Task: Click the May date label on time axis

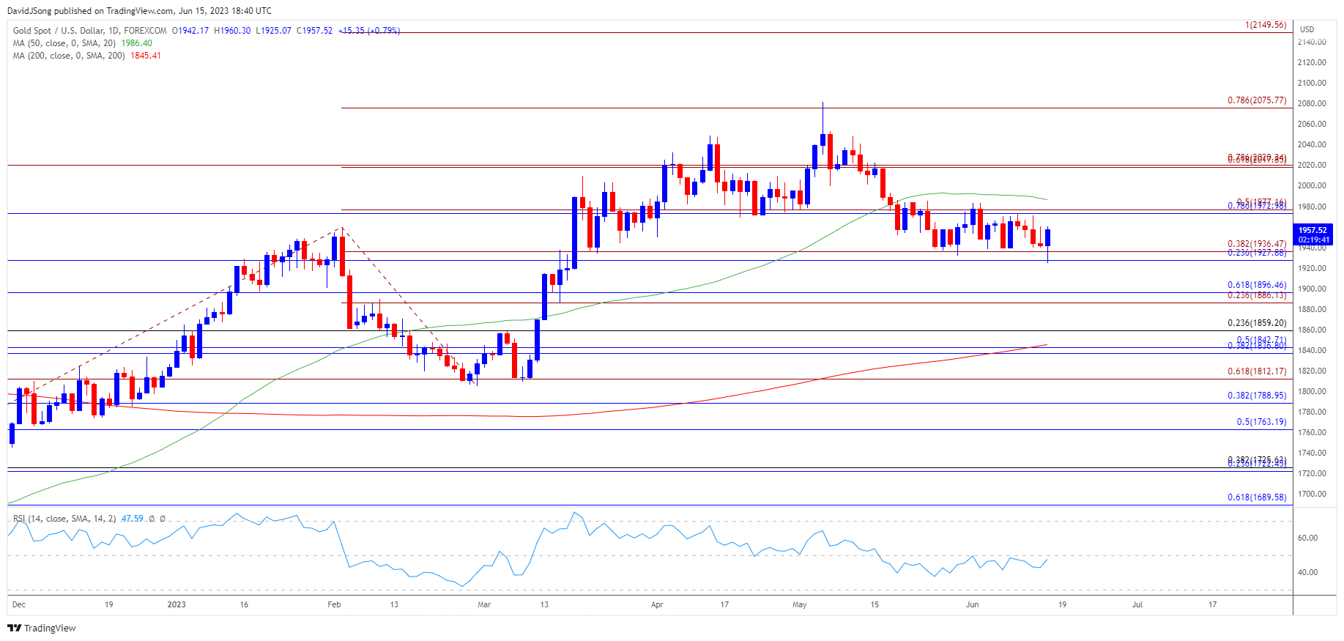Action: (799, 604)
